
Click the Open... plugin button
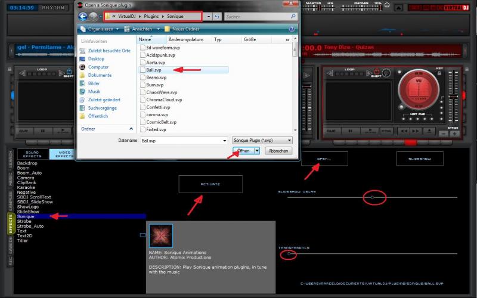(x=324, y=159)
